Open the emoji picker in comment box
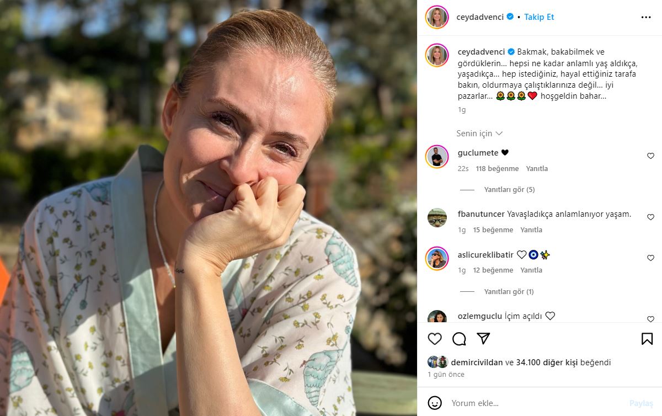 pyautogui.click(x=435, y=403)
